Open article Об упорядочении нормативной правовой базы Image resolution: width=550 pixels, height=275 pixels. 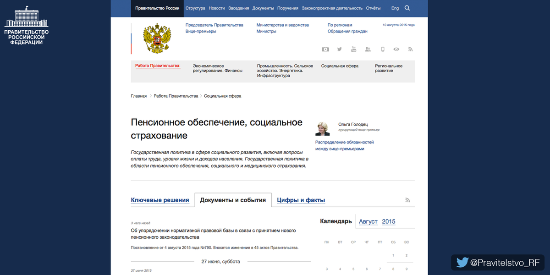point(213,234)
